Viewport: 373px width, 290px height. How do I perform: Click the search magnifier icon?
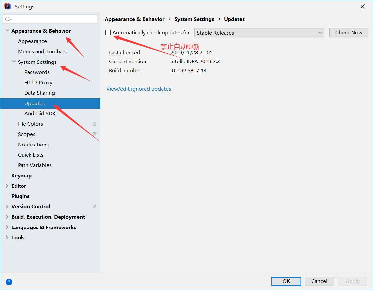pos(8,19)
